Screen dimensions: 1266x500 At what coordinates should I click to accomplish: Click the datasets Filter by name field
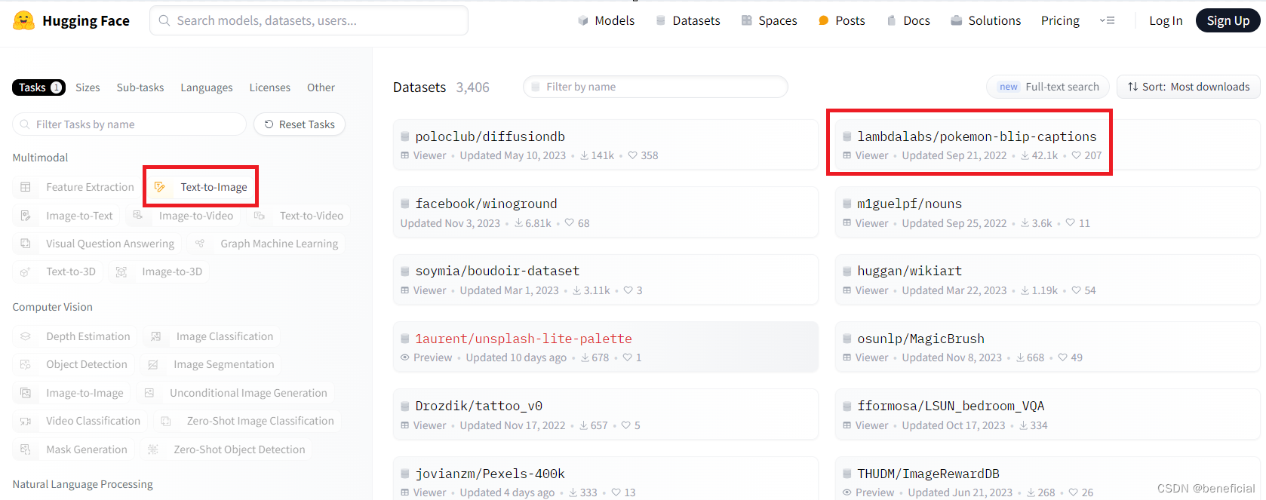pos(656,87)
